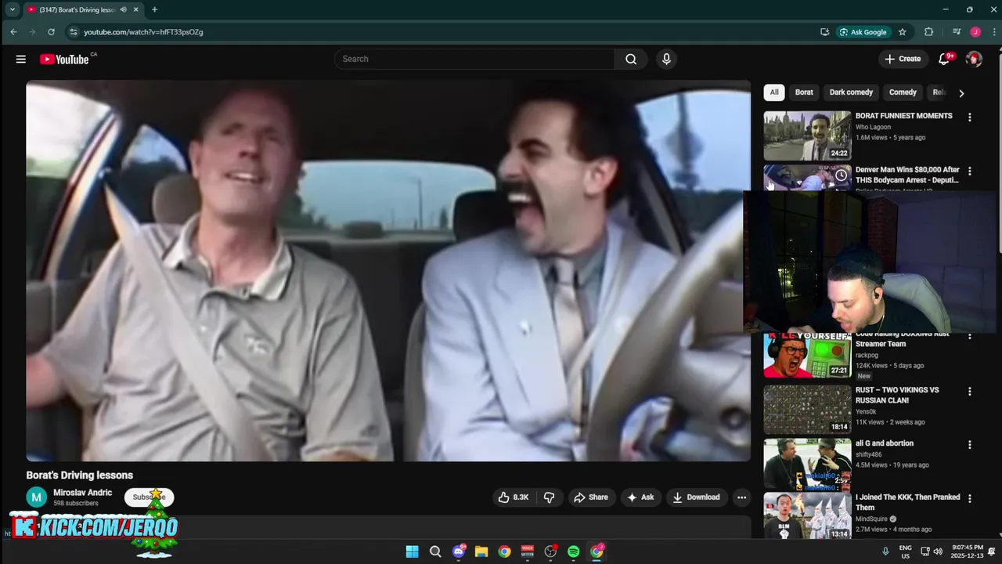Screen dimensions: 1002x564
Task: Open 'Denver Man Wins $80,000' video title
Action: click(x=907, y=175)
